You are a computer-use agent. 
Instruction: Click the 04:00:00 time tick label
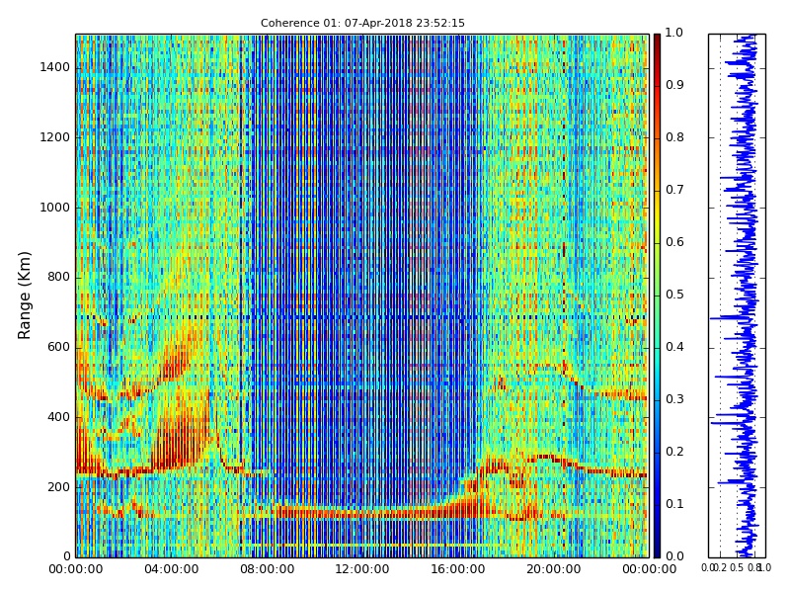171,569
